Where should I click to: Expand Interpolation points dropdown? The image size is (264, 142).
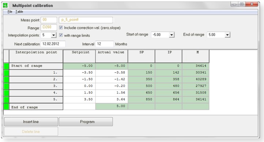click(x=53, y=35)
